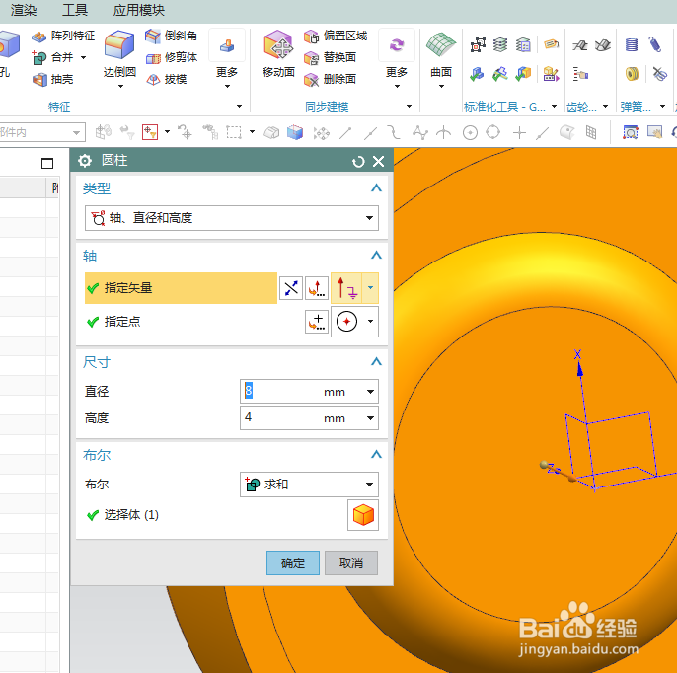Toggle the quadrant point snap icon

click(492, 132)
